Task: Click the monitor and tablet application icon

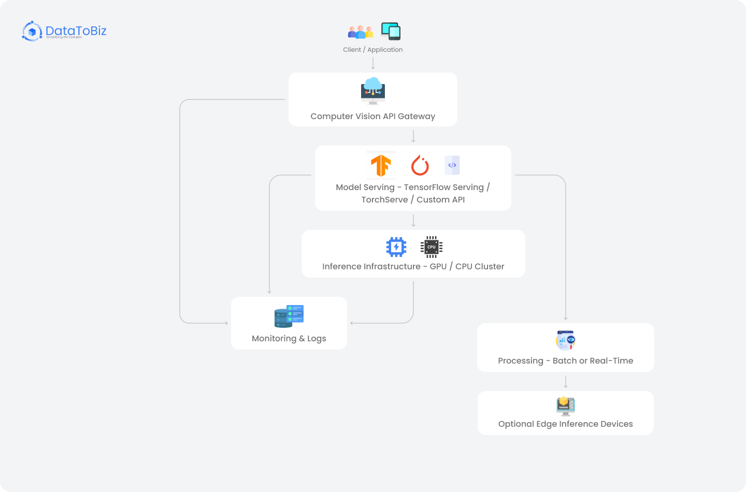Action: (x=391, y=31)
